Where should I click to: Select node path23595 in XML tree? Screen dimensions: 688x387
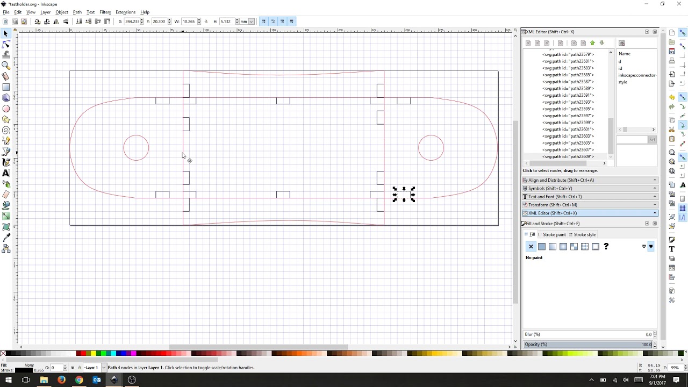(x=568, y=109)
